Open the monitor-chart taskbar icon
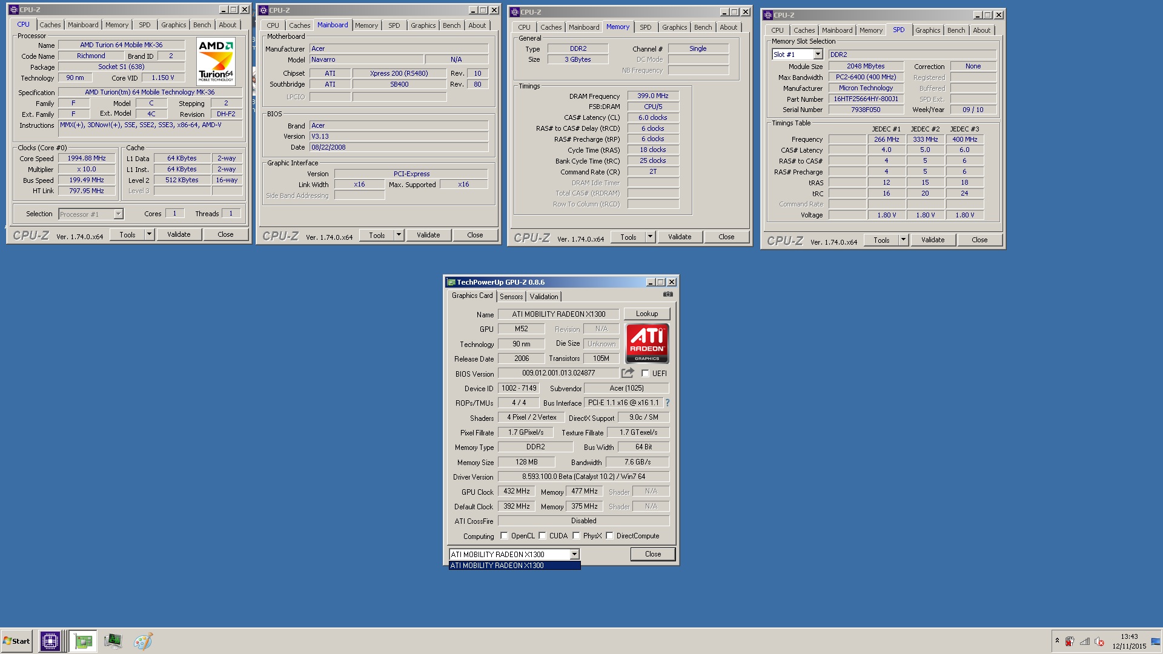Screen dimensions: 1163x654 tap(113, 641)
